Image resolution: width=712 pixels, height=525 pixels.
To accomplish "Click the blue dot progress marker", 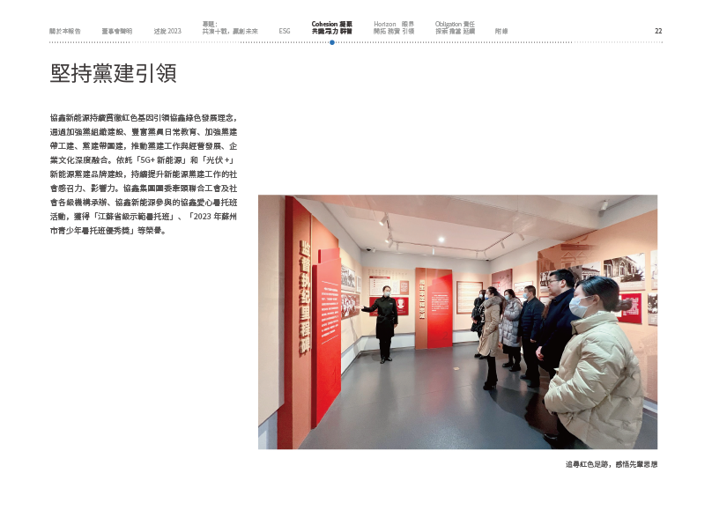I will click(331, 41).
